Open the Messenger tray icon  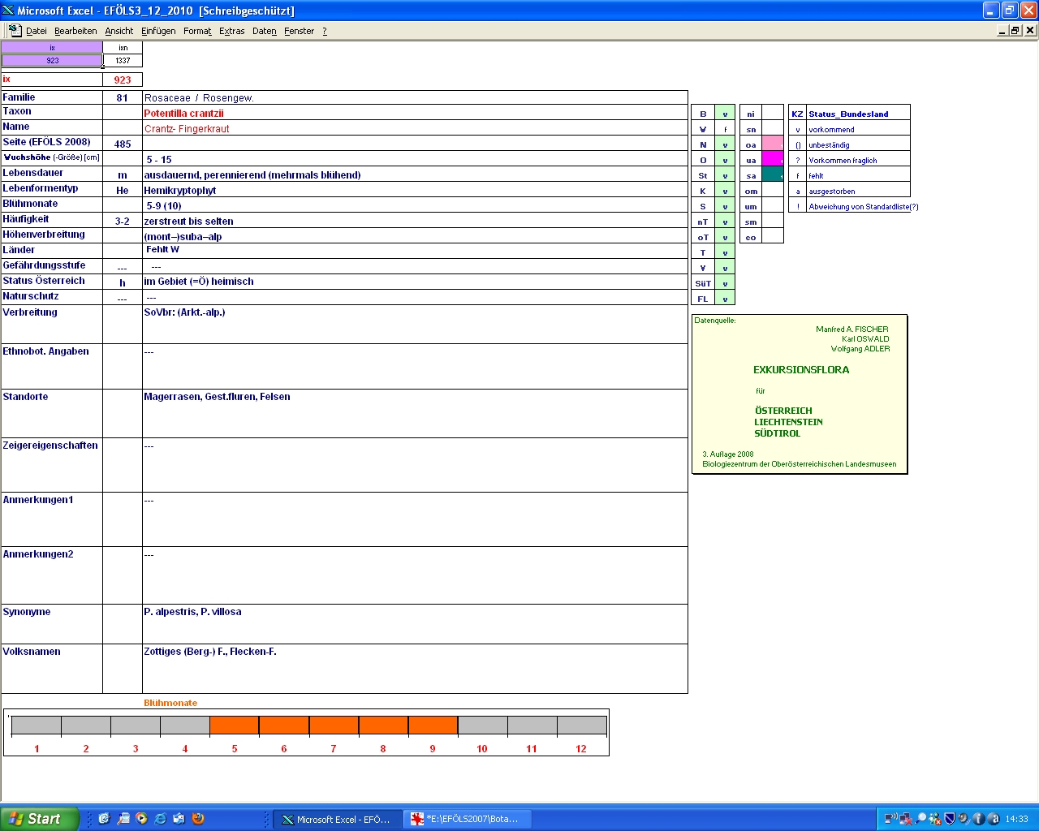click(x=935, y=819)
